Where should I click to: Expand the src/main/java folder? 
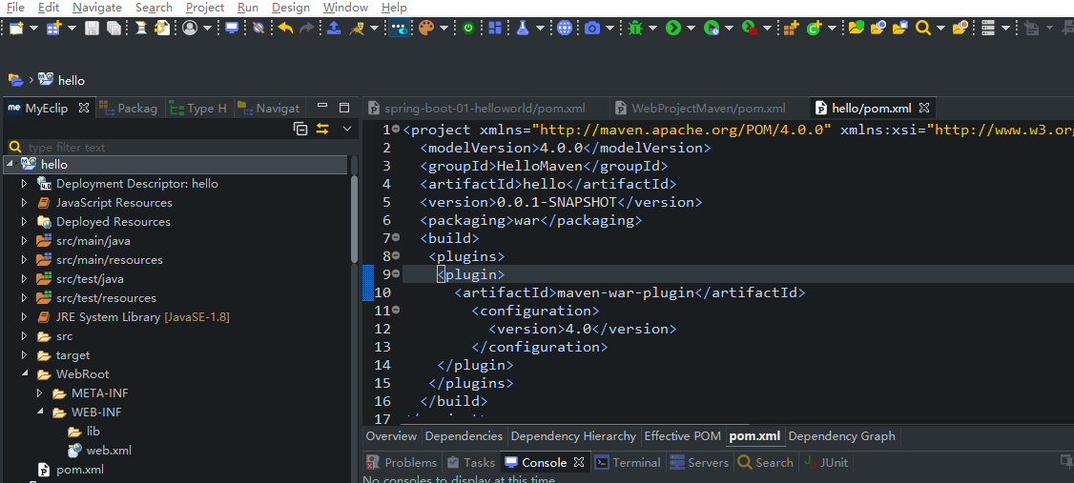coord(25,241)
